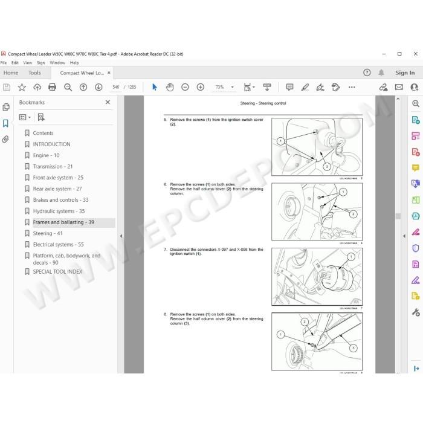Go to the previous page arrow
This screenshot has height=423, width=423.
[83, 87]
